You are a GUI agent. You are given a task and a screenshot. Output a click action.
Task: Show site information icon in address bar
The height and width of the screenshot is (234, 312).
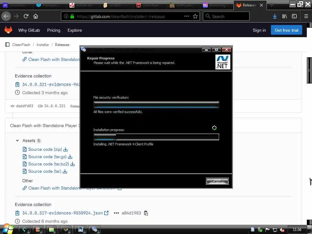[66, 16]
